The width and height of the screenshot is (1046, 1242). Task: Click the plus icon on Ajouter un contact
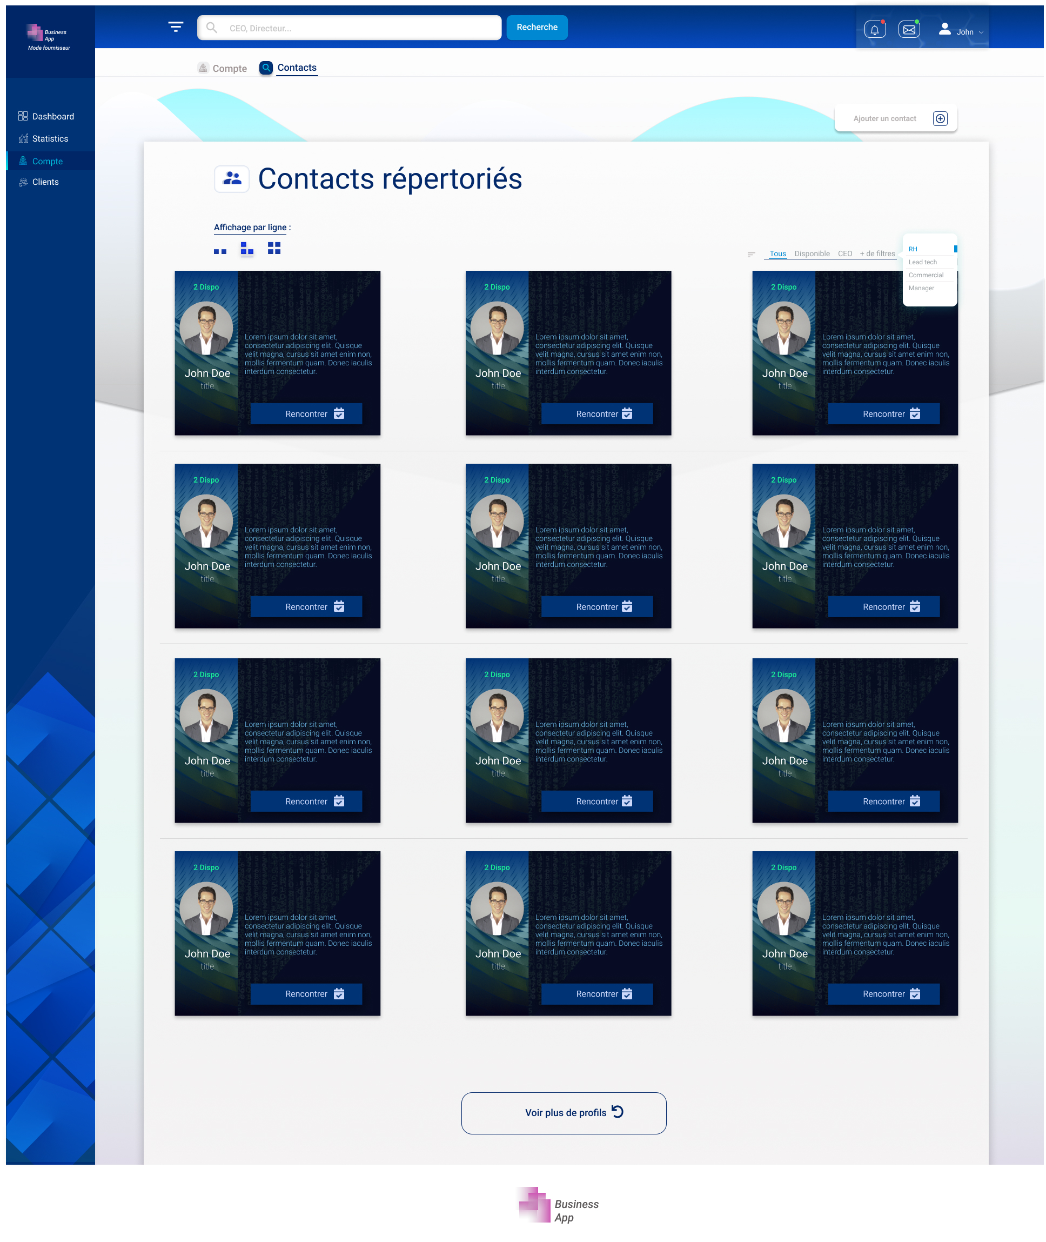(x=941, y=118)
